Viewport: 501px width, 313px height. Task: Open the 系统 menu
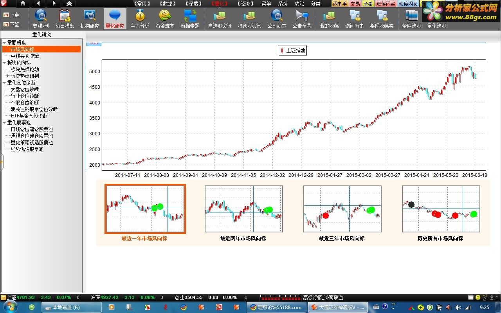click(283, 4)
